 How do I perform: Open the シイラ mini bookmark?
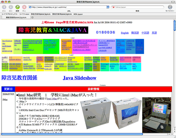(24, 14)
